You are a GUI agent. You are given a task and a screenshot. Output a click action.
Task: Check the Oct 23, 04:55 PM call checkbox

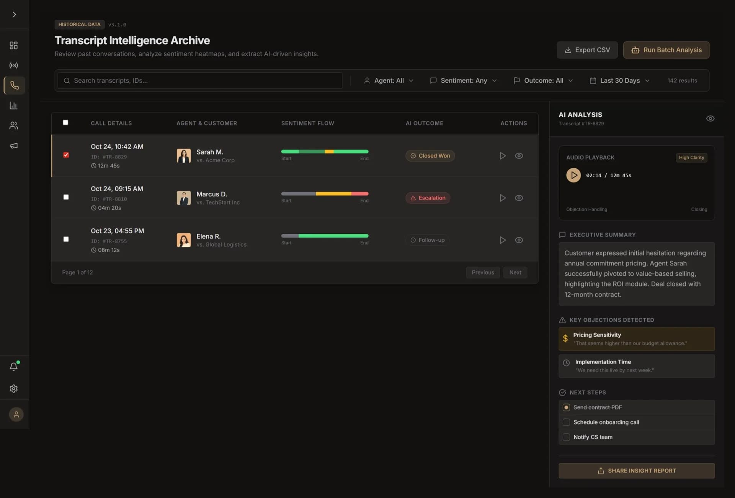66,239
